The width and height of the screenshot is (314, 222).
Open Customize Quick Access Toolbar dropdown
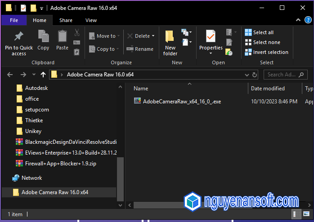41,8
